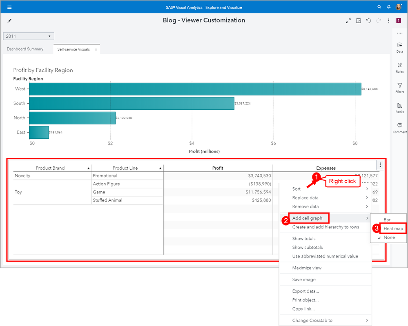Click the undo arrow icon
The image size is (408, 326).
pos(368,21)
